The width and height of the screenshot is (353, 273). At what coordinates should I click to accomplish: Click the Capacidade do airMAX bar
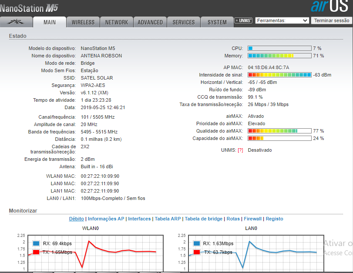coord(279,138)
